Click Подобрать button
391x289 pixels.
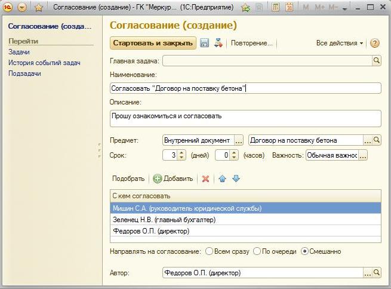click(128, 179)
